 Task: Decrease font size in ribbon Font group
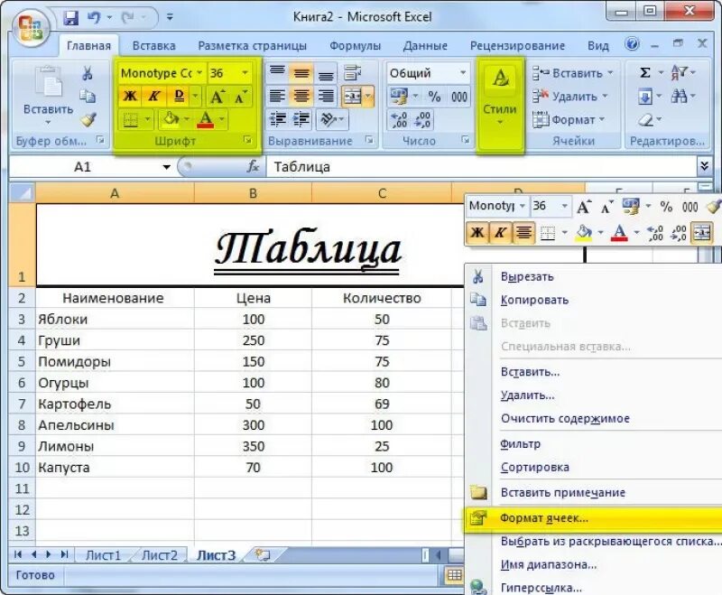tap(241, 97)
